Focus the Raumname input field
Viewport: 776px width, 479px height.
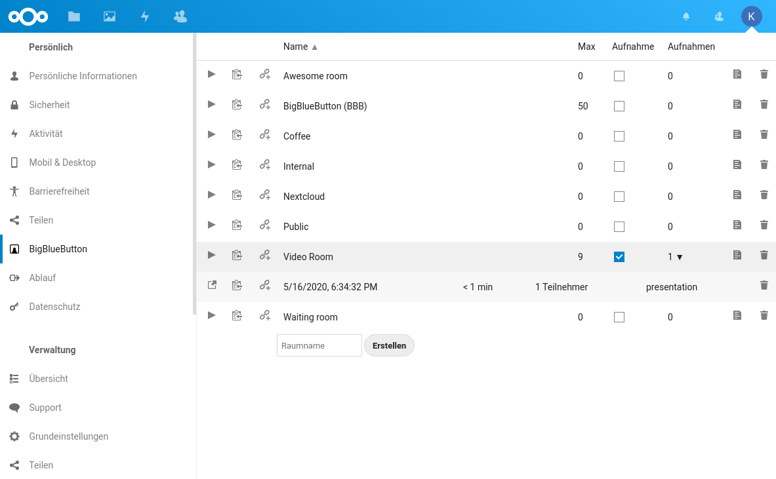(x=319, y=345)
